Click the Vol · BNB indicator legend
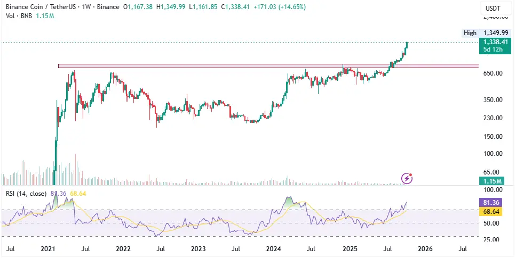The width and height of the screenshot is (516, 258). pos(17,16)
